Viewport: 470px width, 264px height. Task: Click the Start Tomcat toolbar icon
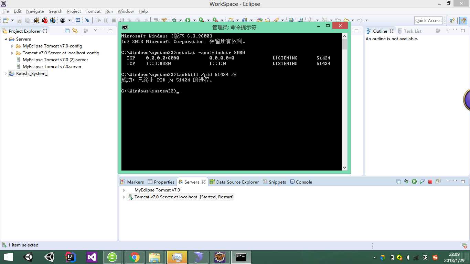(x=36, y=20)
